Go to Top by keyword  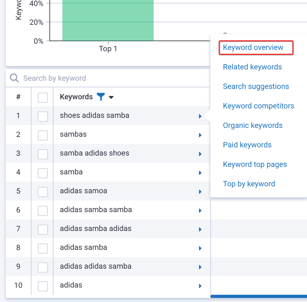point(249,184)
